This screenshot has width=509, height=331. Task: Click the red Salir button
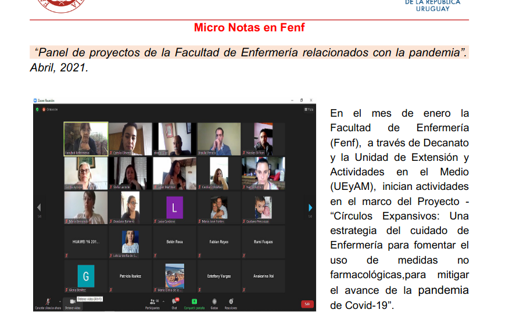pyautogui.click(x=307, y=304)
